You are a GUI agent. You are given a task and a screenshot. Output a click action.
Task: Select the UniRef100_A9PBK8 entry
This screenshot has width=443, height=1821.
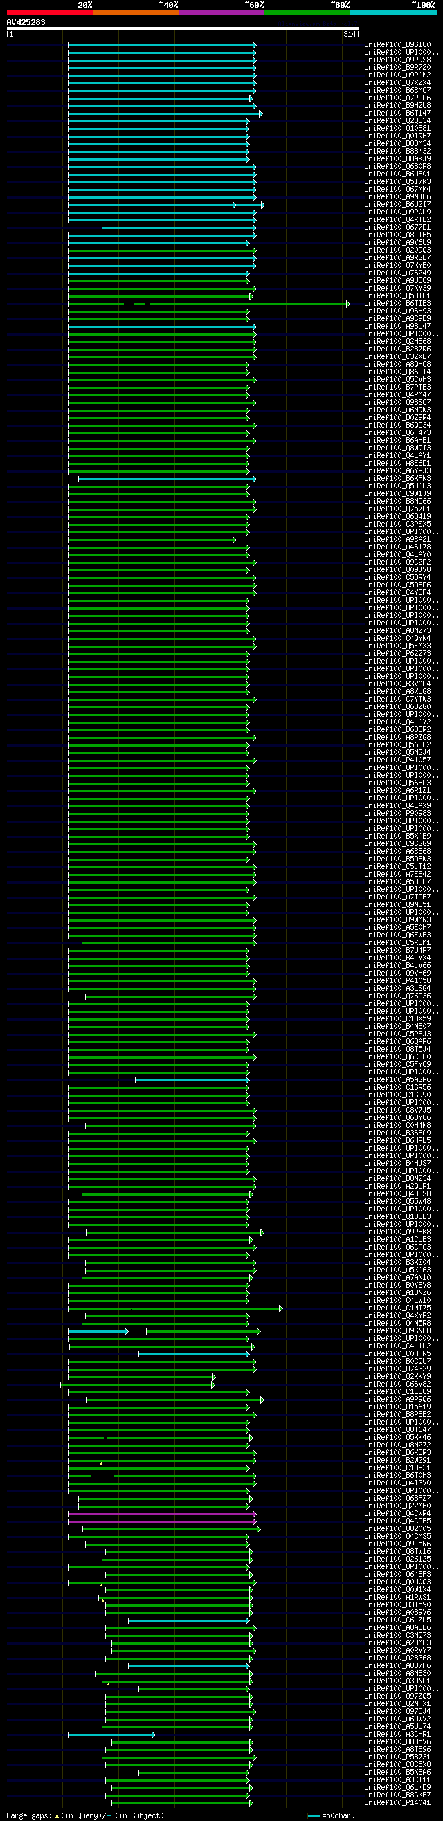click(x=398, y=1232)
